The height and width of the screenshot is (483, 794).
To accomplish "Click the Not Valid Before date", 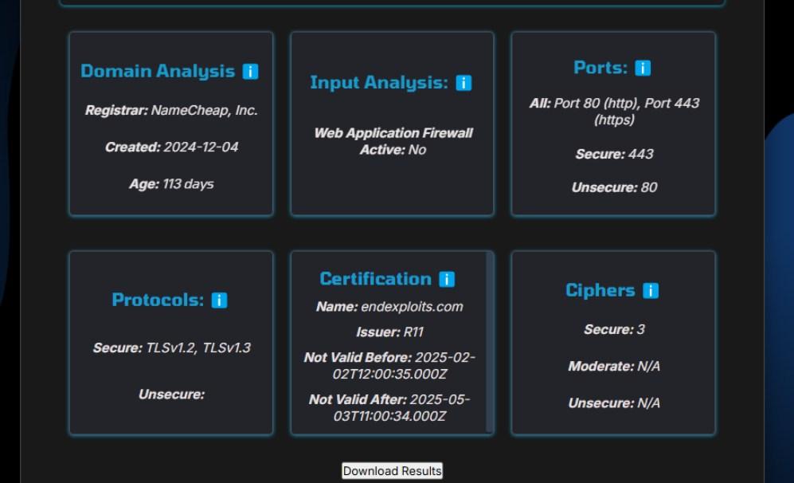I will pos(389,365).
